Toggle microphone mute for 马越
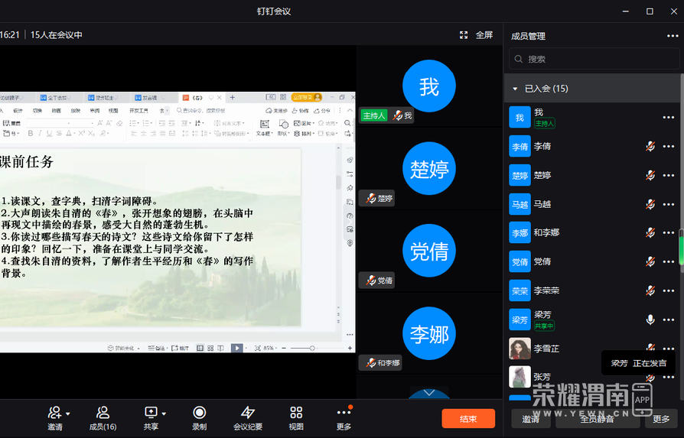This screenshot has width=684, height=438. (x=650, y=204)
